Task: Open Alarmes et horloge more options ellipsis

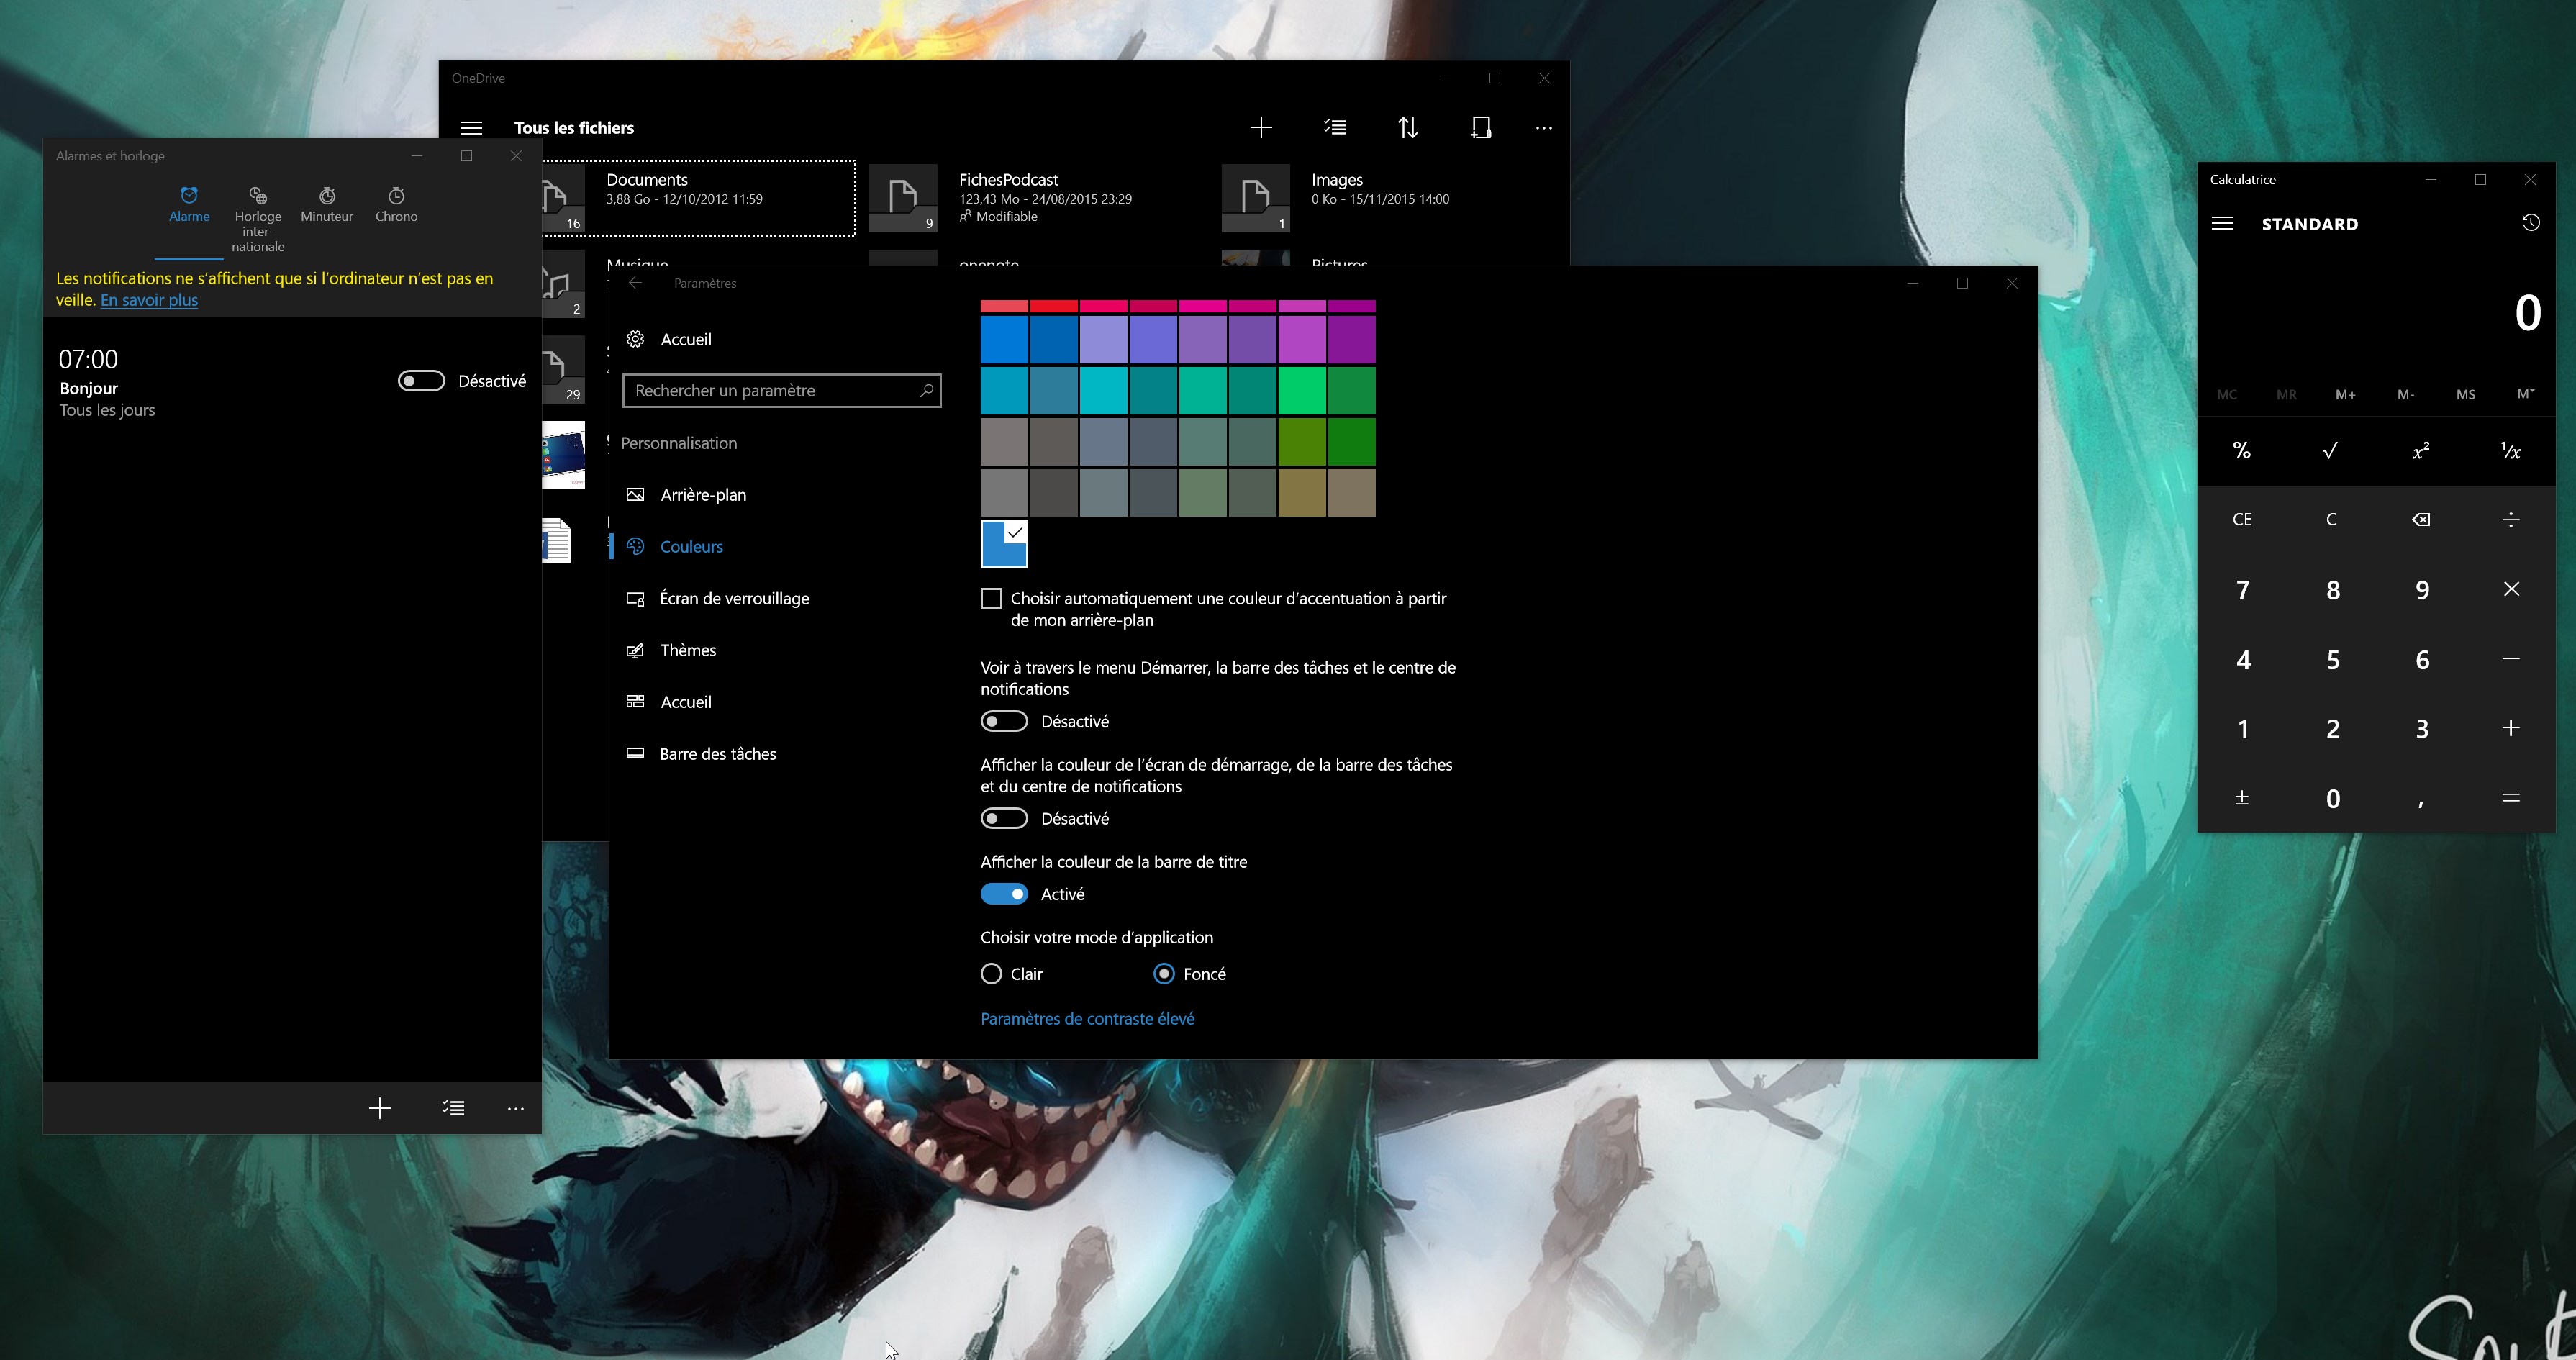Action: [516, 1108]
